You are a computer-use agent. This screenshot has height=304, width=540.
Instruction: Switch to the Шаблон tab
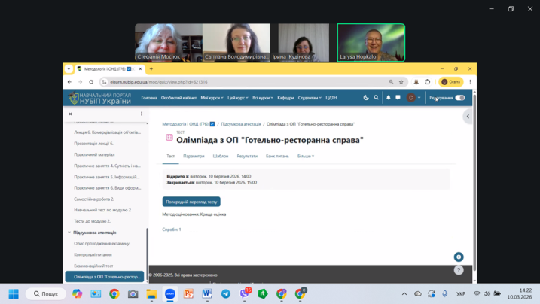tap(221, 156)
